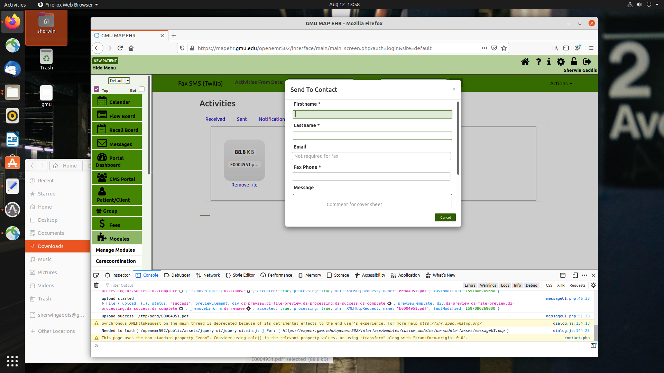Image resolution: width=664 pixels, height=373 pixels.
Task: Select the Sent activities tab
Action: click(242, 119)
